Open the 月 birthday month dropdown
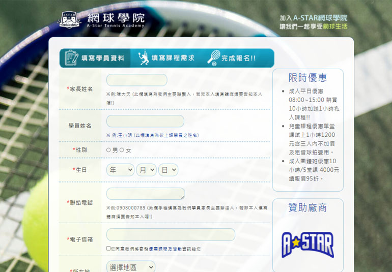The height and width of the screenshot is (272, 392). [146, 170]
